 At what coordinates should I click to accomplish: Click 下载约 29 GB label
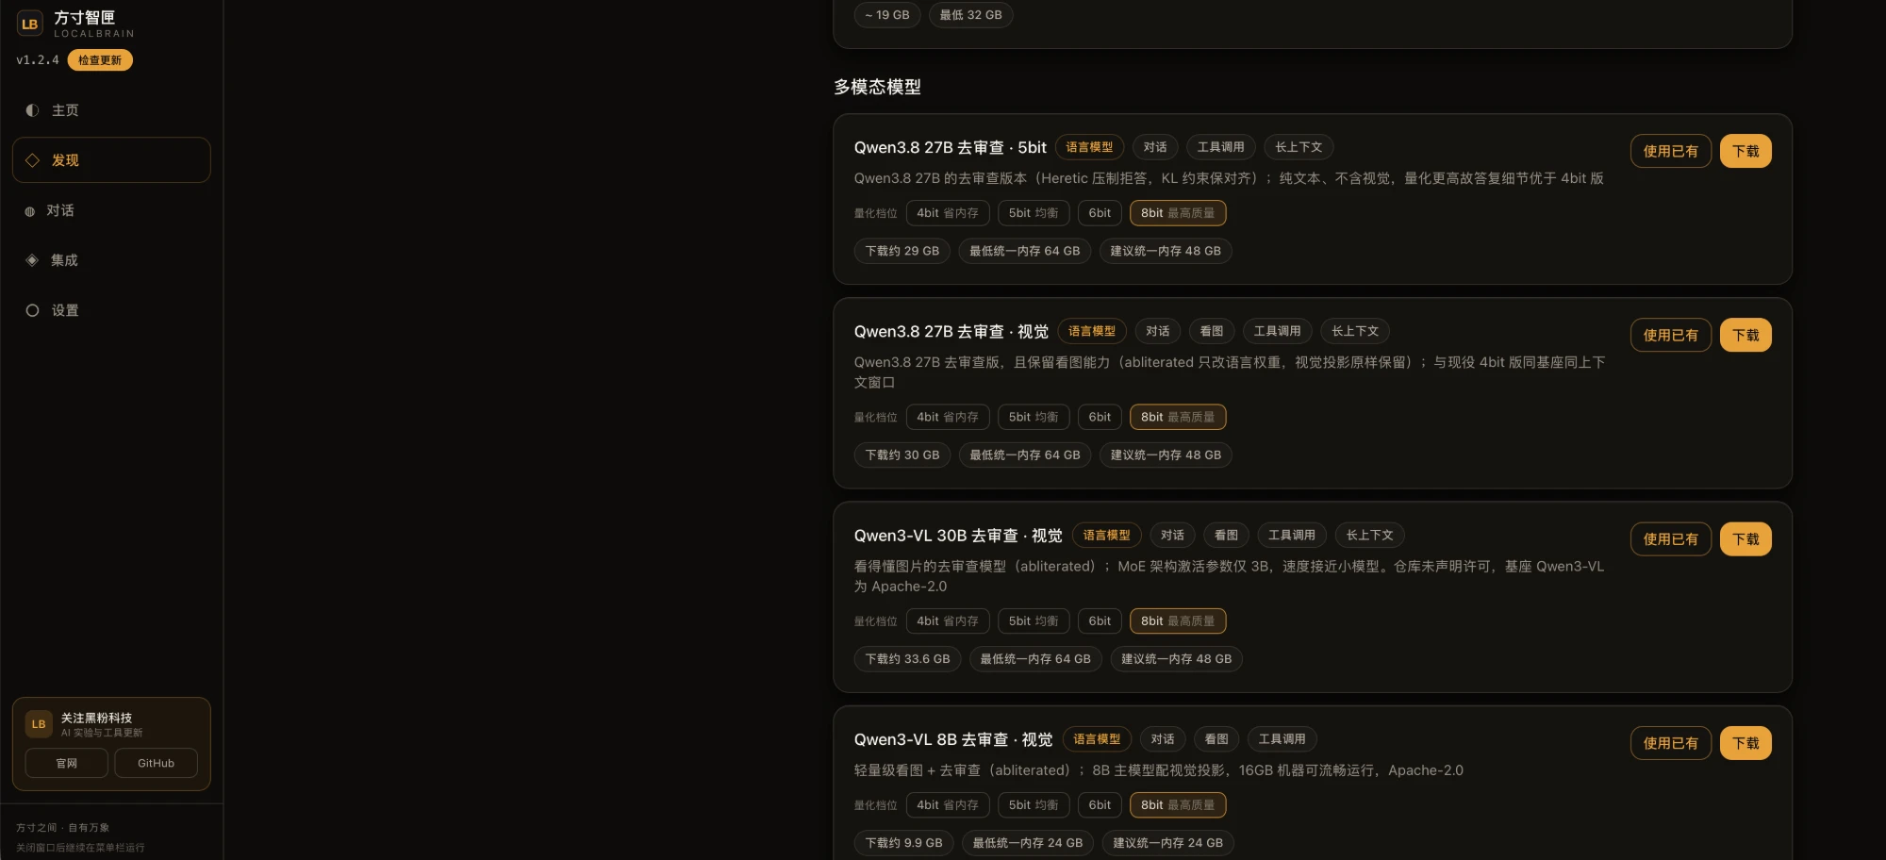tap(902, 251)
